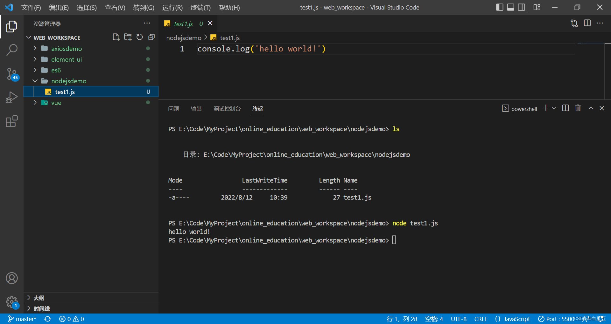
Task: Expand the element-ui folder
Action: 35,59
